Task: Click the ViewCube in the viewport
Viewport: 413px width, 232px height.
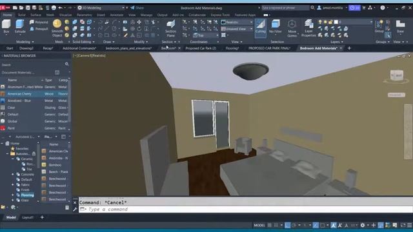Action: 396,76
